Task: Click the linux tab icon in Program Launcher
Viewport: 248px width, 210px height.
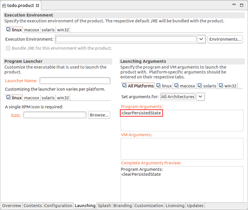Action: [x=8, y=97]
